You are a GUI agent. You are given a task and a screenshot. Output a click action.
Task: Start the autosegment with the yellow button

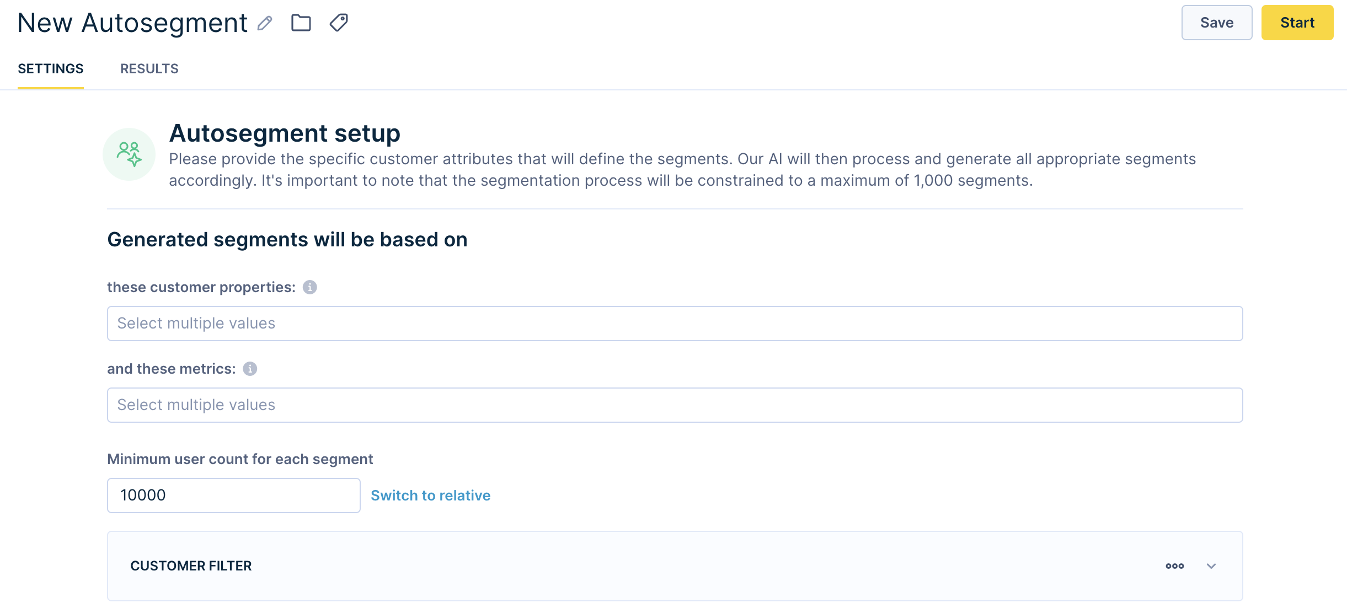pos(1297,23)
